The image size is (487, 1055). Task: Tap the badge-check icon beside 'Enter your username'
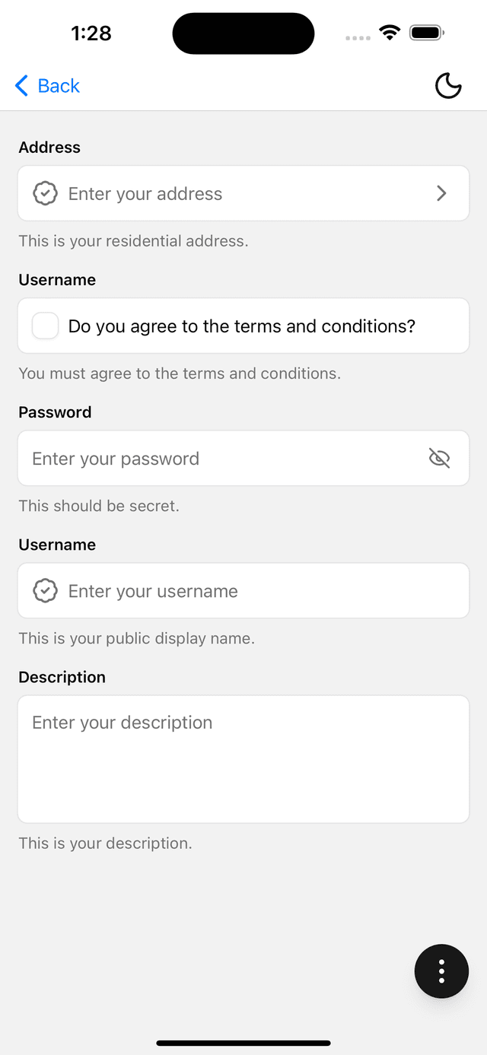[x=45, y=591]
